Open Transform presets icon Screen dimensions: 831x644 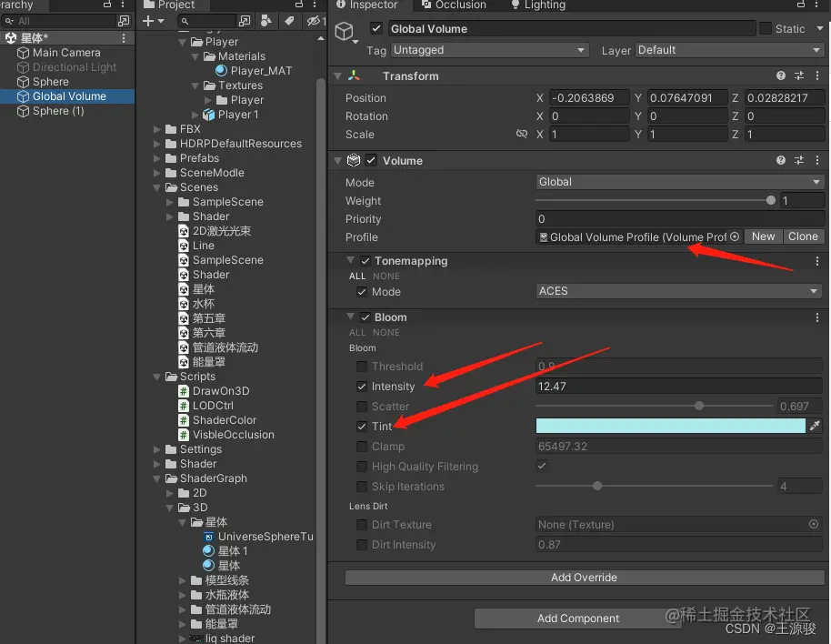[799, 75]
